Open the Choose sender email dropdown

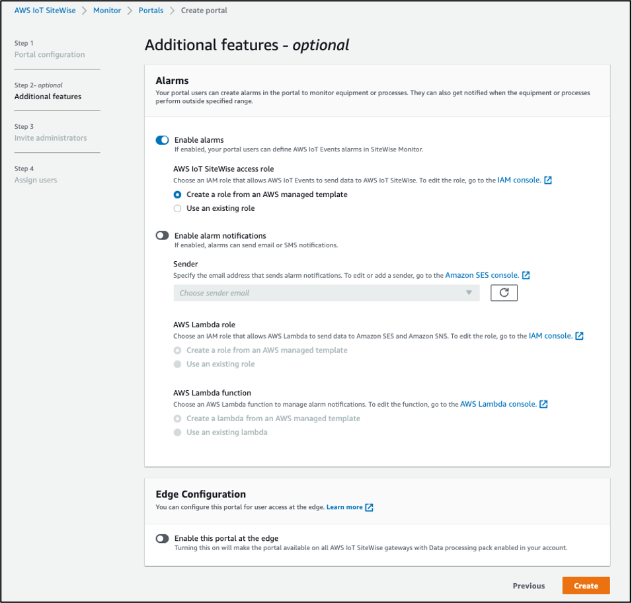326,292
